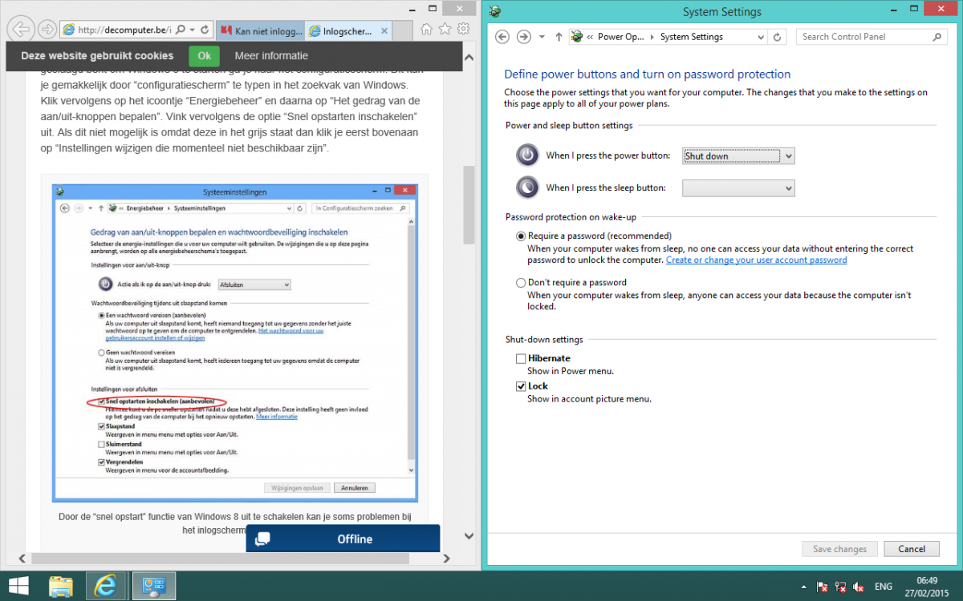The image size is (963, 601).
Task: Click the Save changes button
Action: (839, 549)
